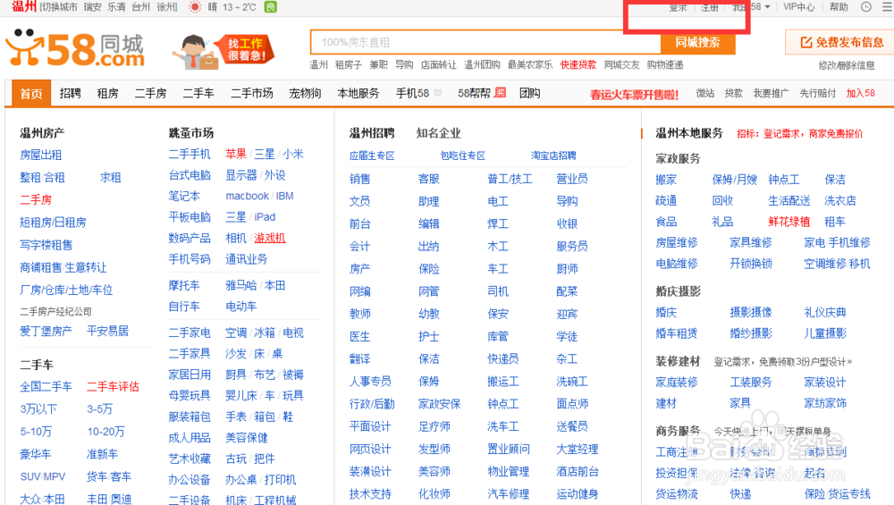Open 电脑维修 service link

click(676, 264)
